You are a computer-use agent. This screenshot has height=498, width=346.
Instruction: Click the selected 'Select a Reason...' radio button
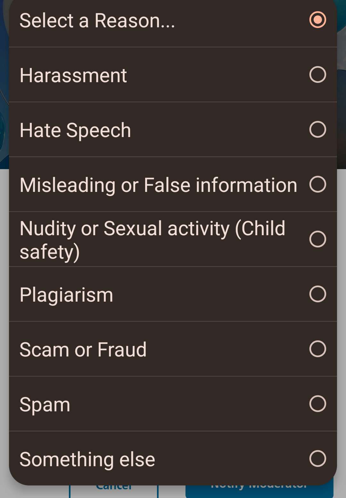[317, 20]
